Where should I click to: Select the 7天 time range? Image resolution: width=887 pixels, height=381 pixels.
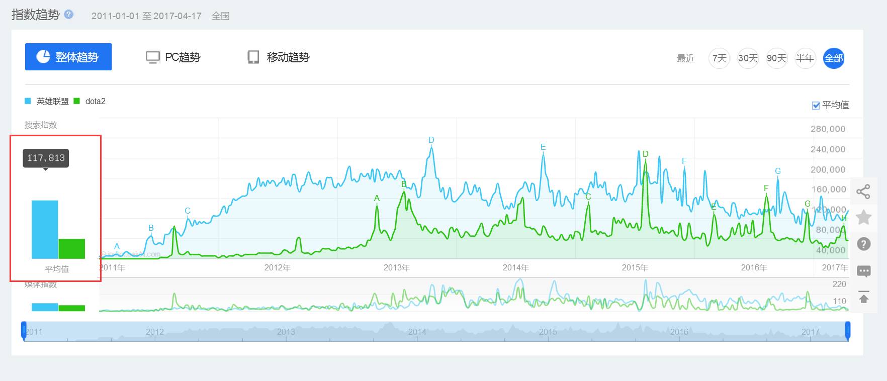click(x=719, y=58)
